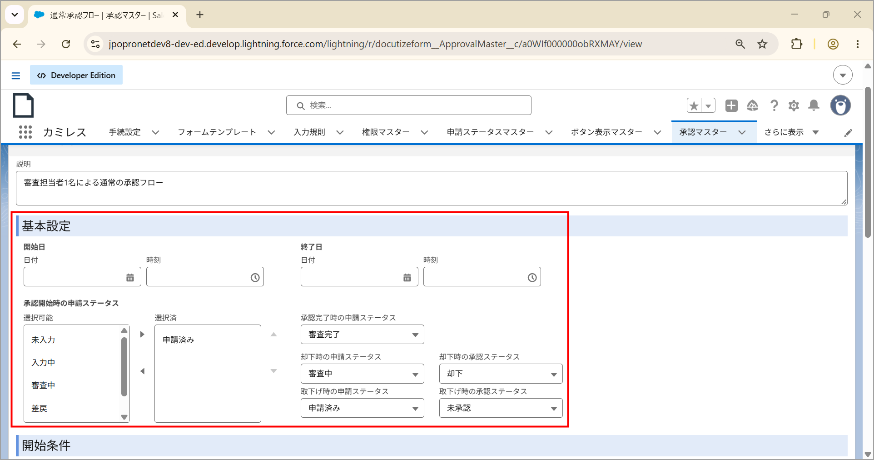The height and width of the screenshot is (460, 874).
Task: Click the 選択可能 list scrollbar thumb
Action: pyautogui.click(x=124, y=366)
